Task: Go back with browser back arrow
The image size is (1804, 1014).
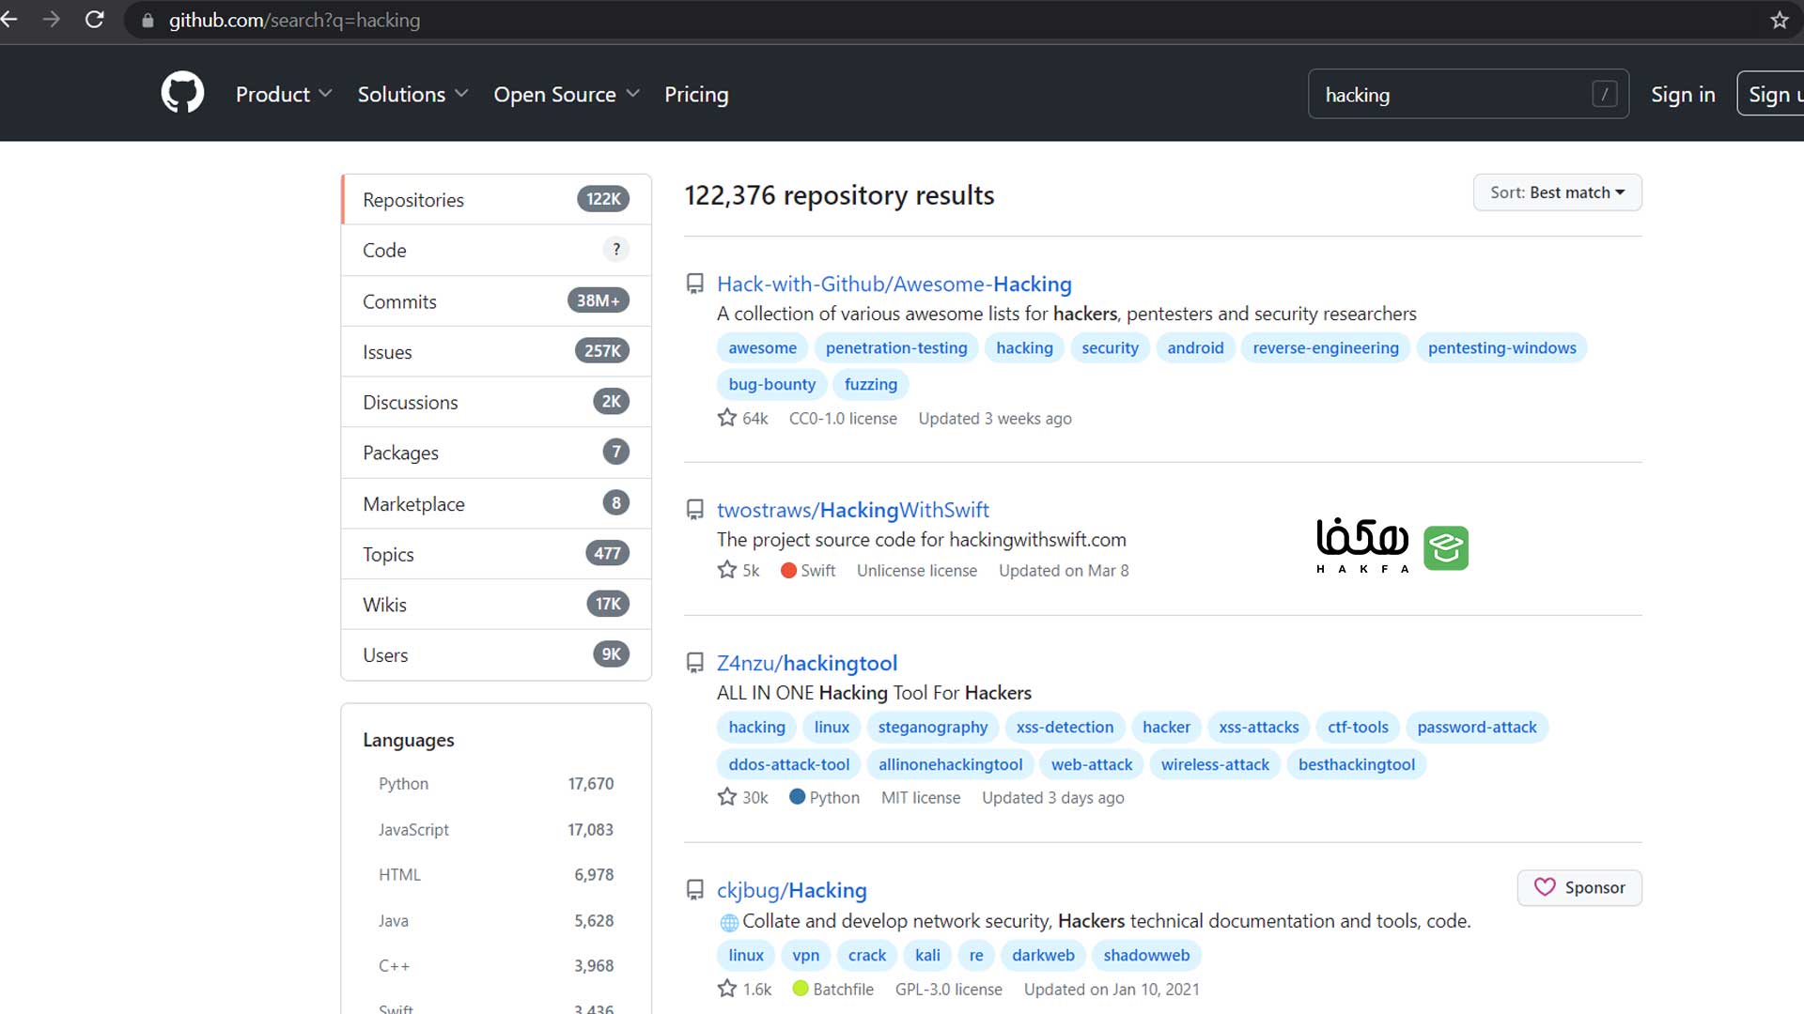Action: [8, 20]
